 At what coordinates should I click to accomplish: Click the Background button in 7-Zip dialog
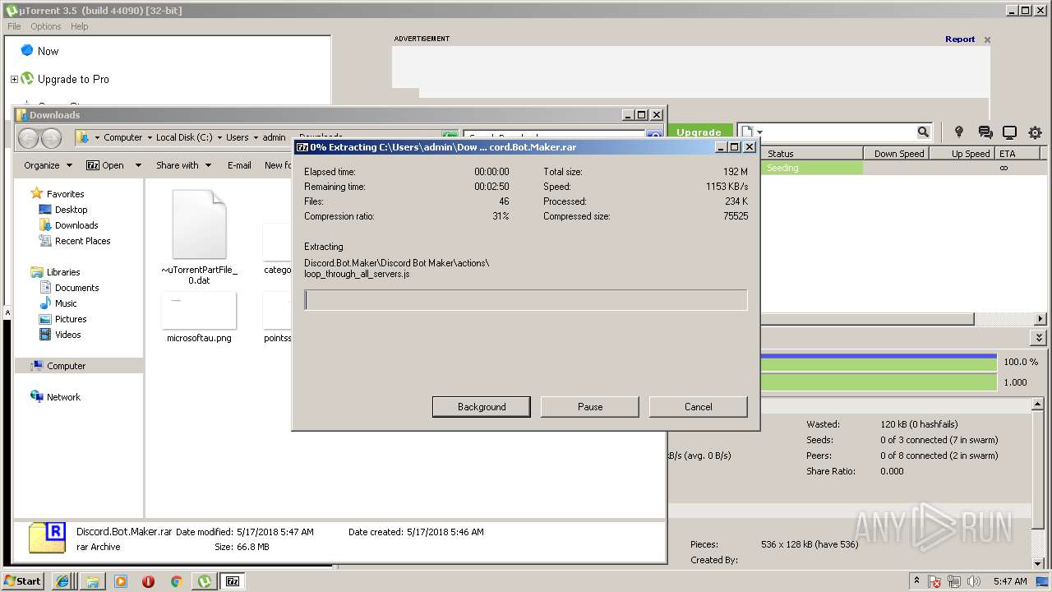pyautogui.click(x=482, y=407)
